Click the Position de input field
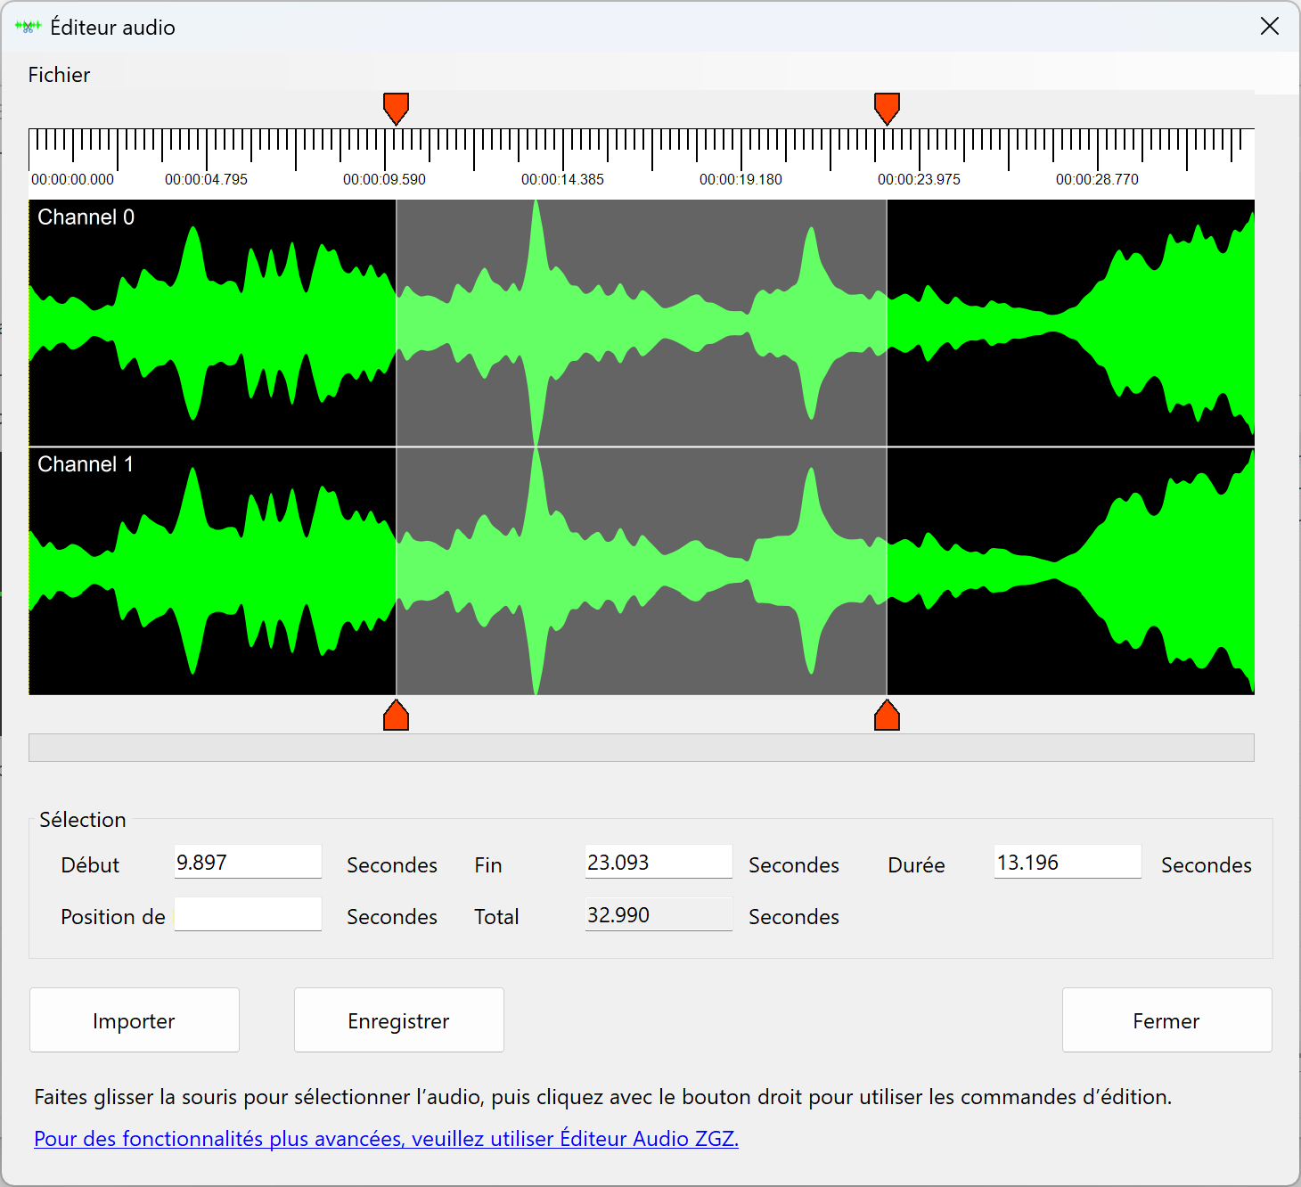The width and height of the screenshot is (1301, 1187). point(248,914)
